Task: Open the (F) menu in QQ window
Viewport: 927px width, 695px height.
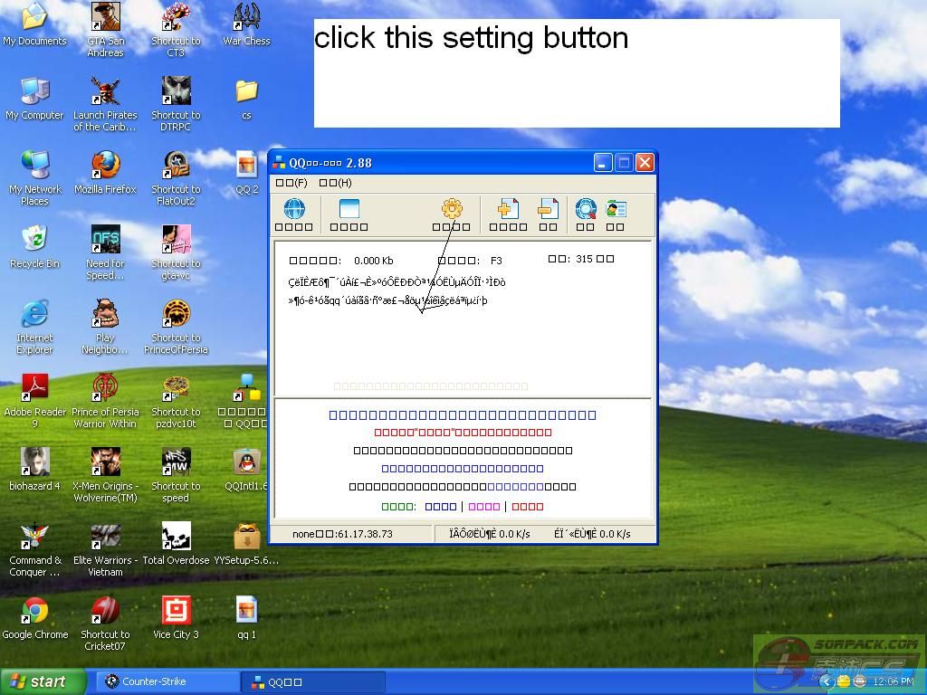Action: coord(292,183)
